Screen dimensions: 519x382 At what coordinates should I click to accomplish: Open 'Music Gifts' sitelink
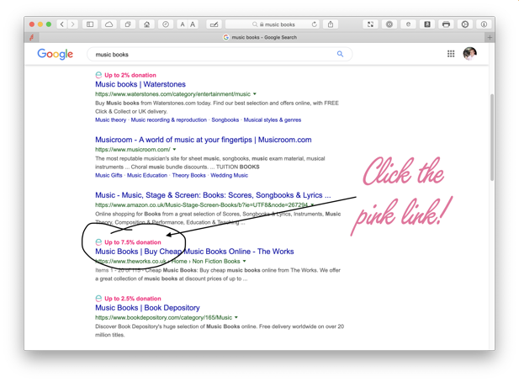(109, 176)
